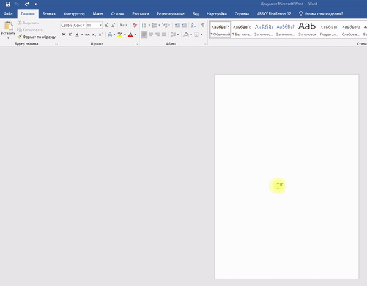The image size is (367, 286).
Task: Toggle bold Ж formatting
Action: tap(64, 34)
